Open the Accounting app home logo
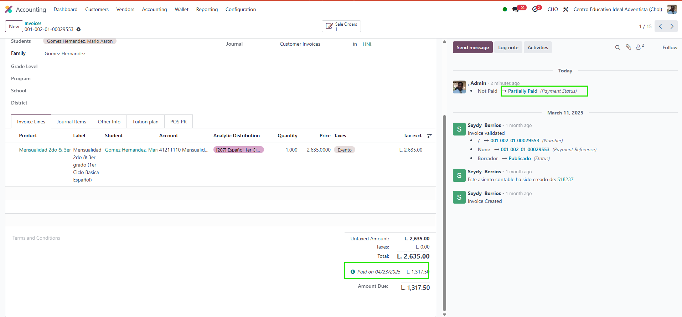 coord(9,9)
